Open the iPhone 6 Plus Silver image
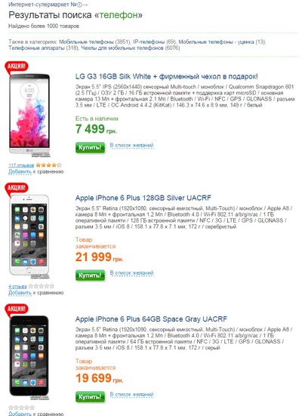Screen dimensions: 302x416 (x=29, y=236)
